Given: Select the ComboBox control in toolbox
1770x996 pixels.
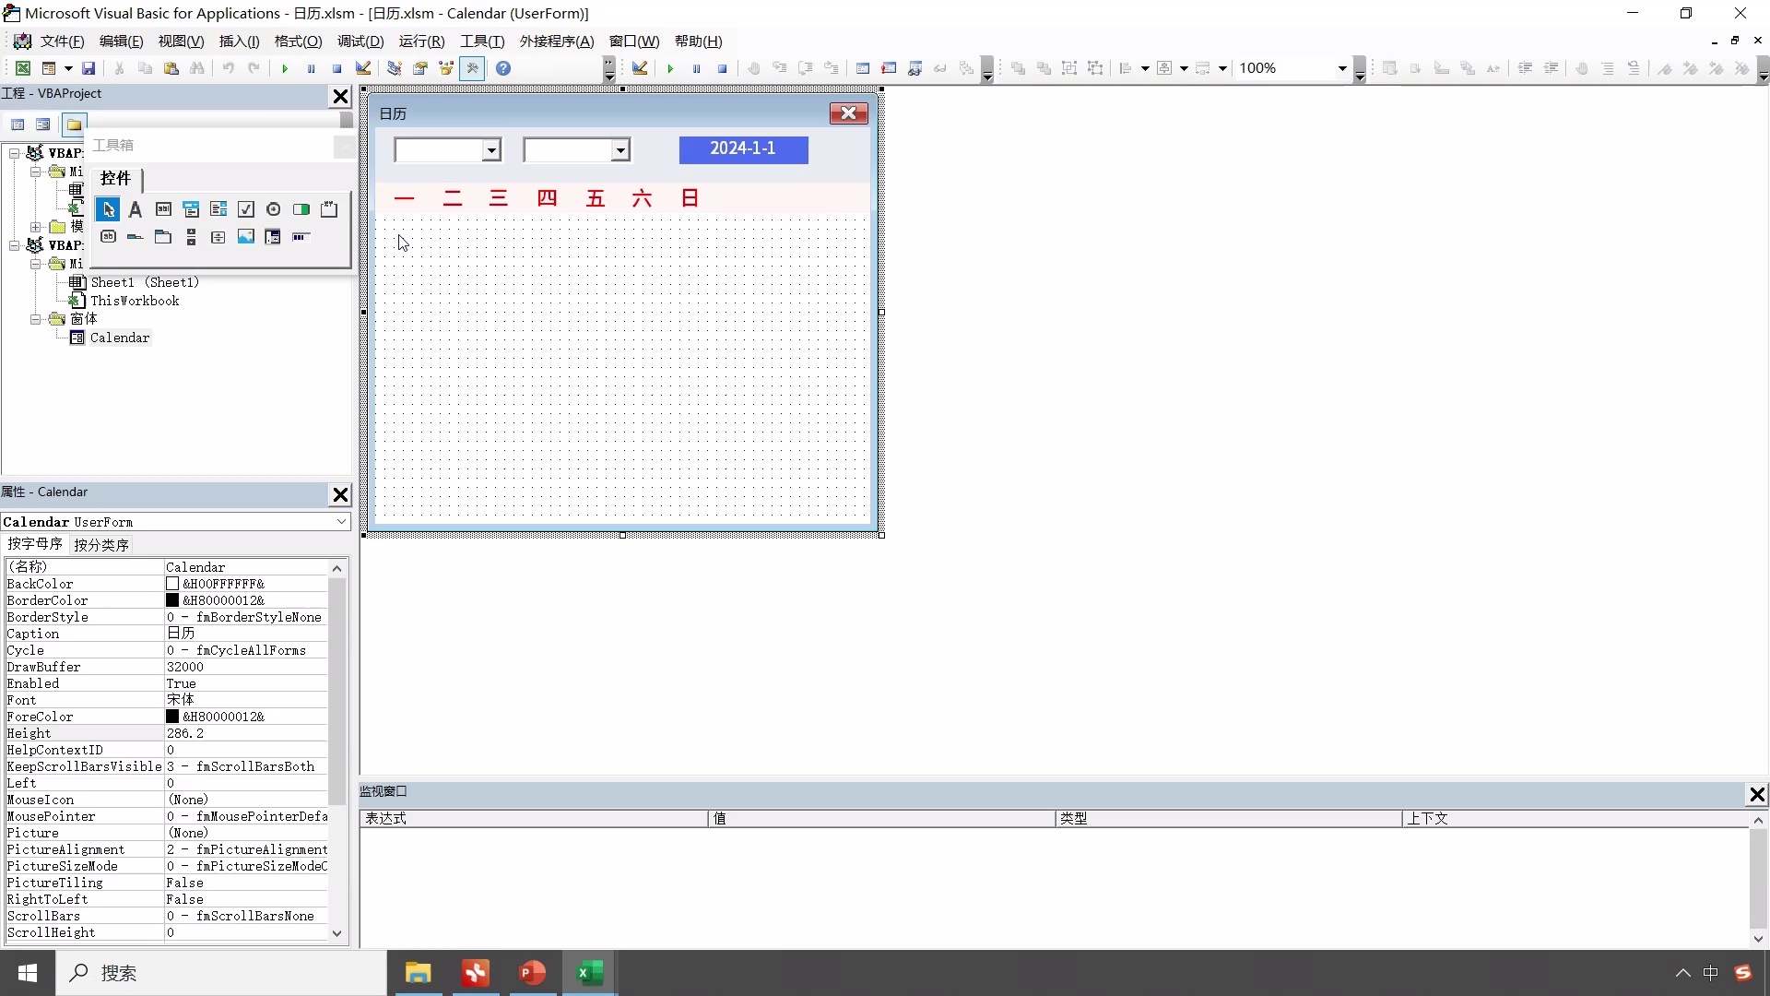Looking at the screenshot, I should click(191, 209).
